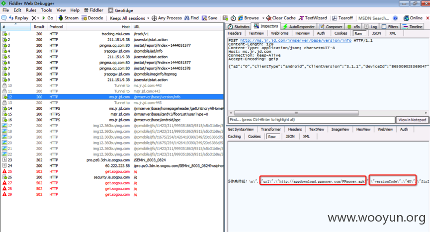Launch Browse with IE icon
This screenshot has height=232, width=430.
pyautogui.click(x=249, y=18)
